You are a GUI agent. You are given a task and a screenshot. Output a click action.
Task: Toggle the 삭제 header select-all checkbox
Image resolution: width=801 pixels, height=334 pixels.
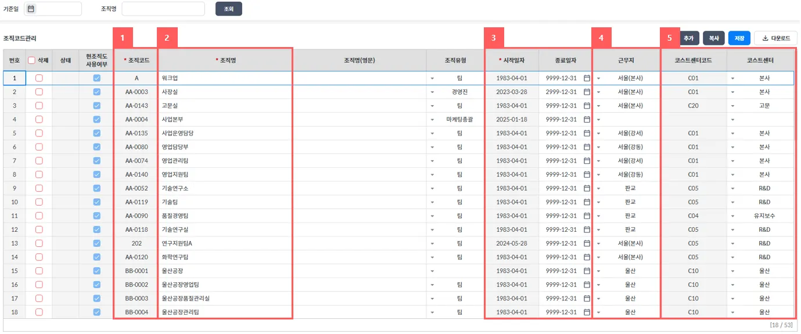click(x=32, y=60)
